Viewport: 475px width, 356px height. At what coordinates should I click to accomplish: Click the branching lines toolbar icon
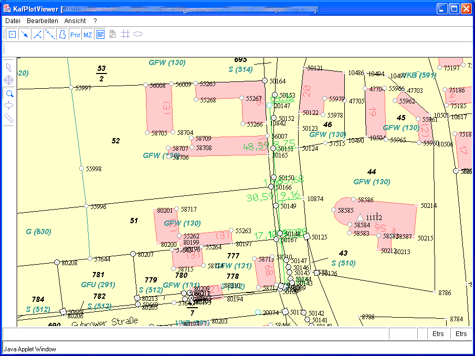(37, 35)
